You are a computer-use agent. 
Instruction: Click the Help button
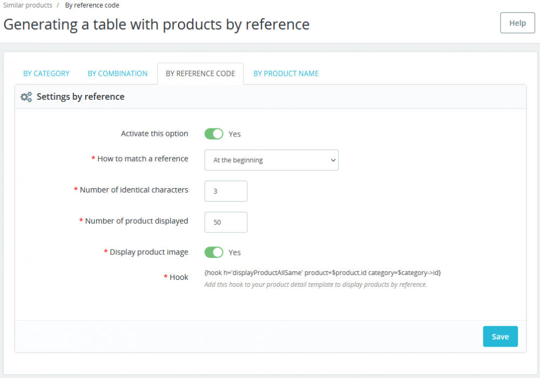[517, 23]
